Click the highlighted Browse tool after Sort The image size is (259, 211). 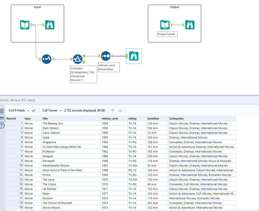tap(134, 56)
